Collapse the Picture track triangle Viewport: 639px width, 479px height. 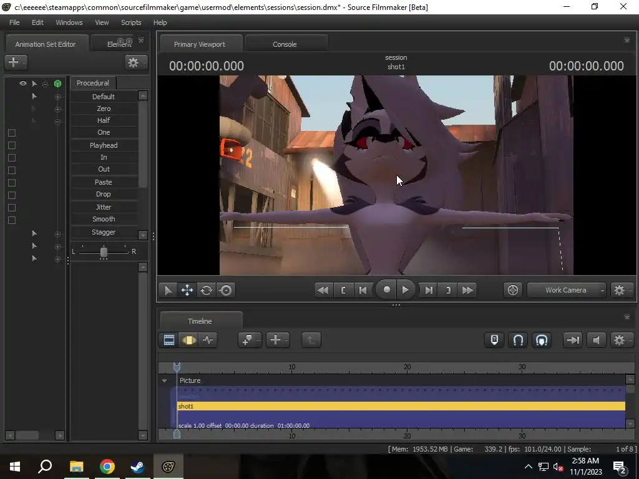164,380
